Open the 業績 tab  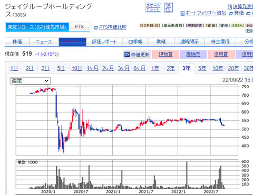coord(161,42)
